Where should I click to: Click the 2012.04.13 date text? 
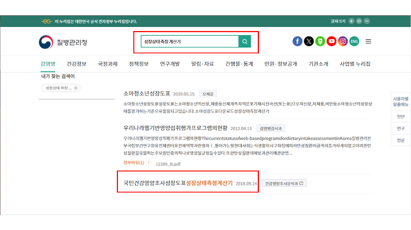241,128
